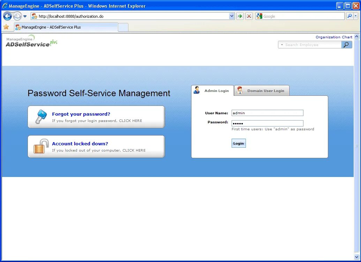Viewport: 361px width, 262px height.
Task: Click the domain user icon on tab
Action: pos(240,90)
